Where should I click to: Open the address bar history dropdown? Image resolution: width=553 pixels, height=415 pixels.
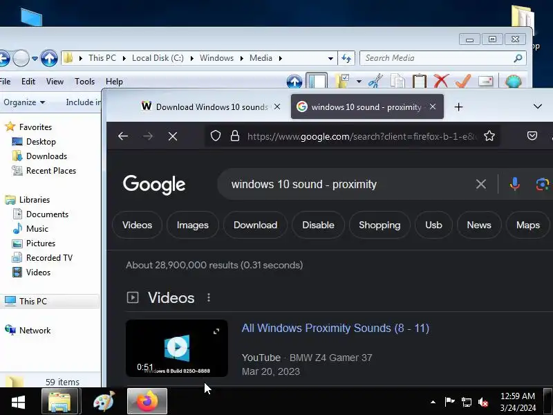pyautogui.click(x=330, y=58)
